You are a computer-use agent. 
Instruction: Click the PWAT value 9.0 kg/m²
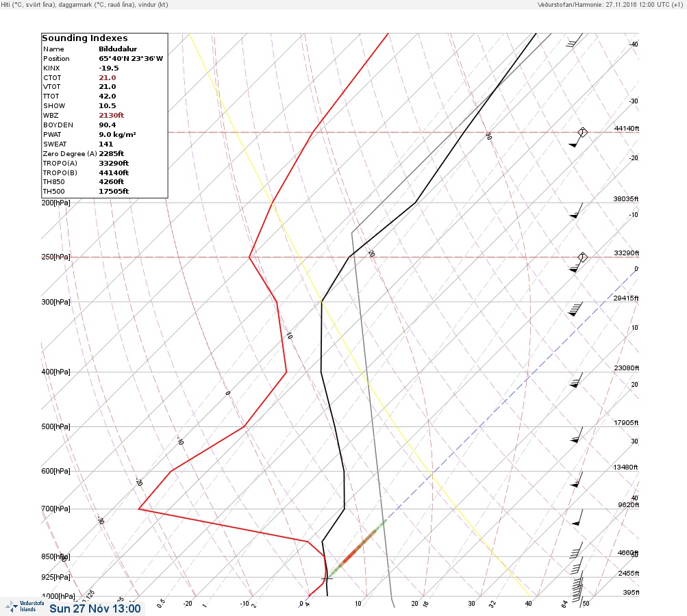(117, 134)
